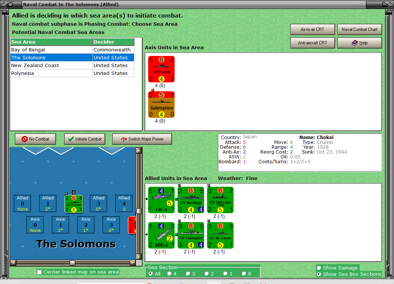Click Commonwealth decider cell

pos(113,50)
